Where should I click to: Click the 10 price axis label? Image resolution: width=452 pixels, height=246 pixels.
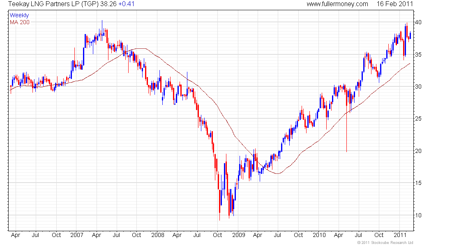418,215
